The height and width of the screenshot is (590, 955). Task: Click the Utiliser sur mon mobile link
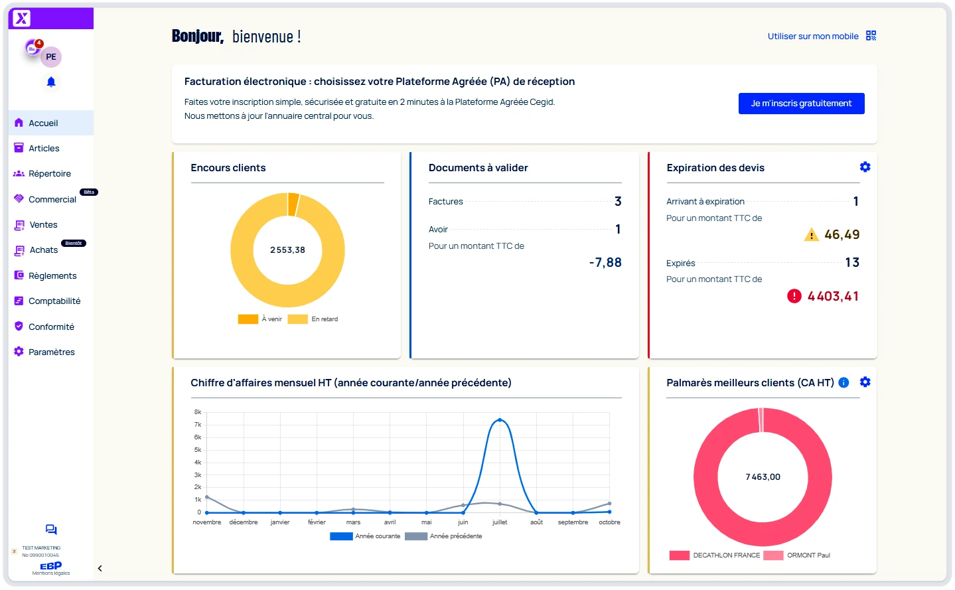point(813,37)
